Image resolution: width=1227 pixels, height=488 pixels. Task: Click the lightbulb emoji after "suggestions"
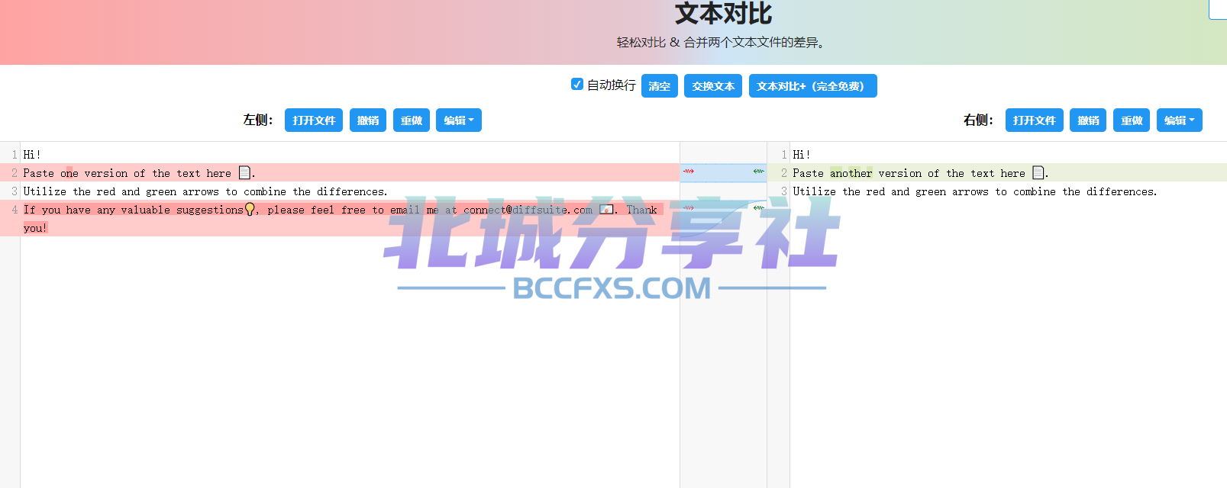pos(250,210)
